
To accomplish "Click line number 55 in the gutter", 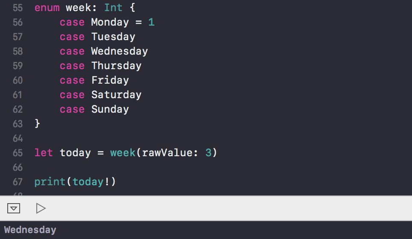I will pos(18,8).
